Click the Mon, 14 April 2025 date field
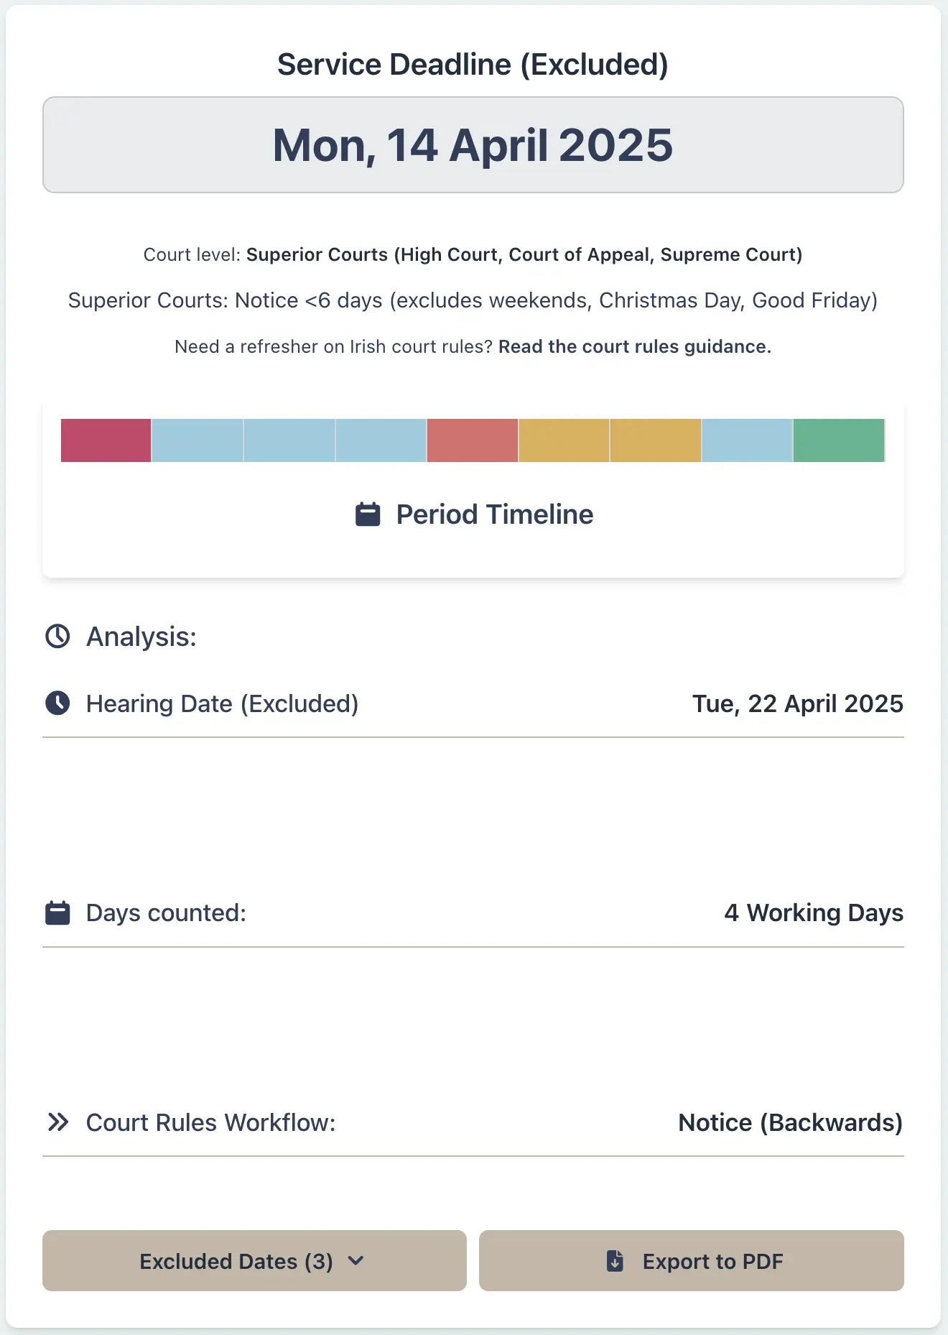Screen dimensions: 948x1335 tap(473, 144)
